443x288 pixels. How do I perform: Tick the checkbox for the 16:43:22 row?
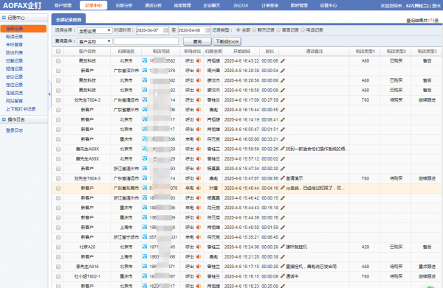click(58, 61)
